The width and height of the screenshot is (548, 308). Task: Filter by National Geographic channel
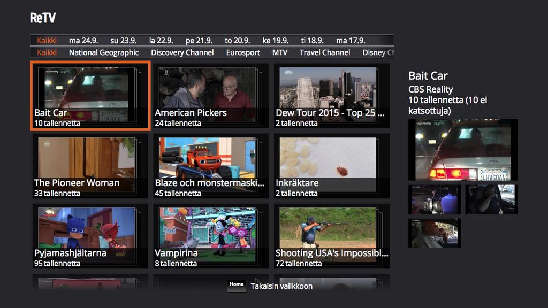pos(103,52)
